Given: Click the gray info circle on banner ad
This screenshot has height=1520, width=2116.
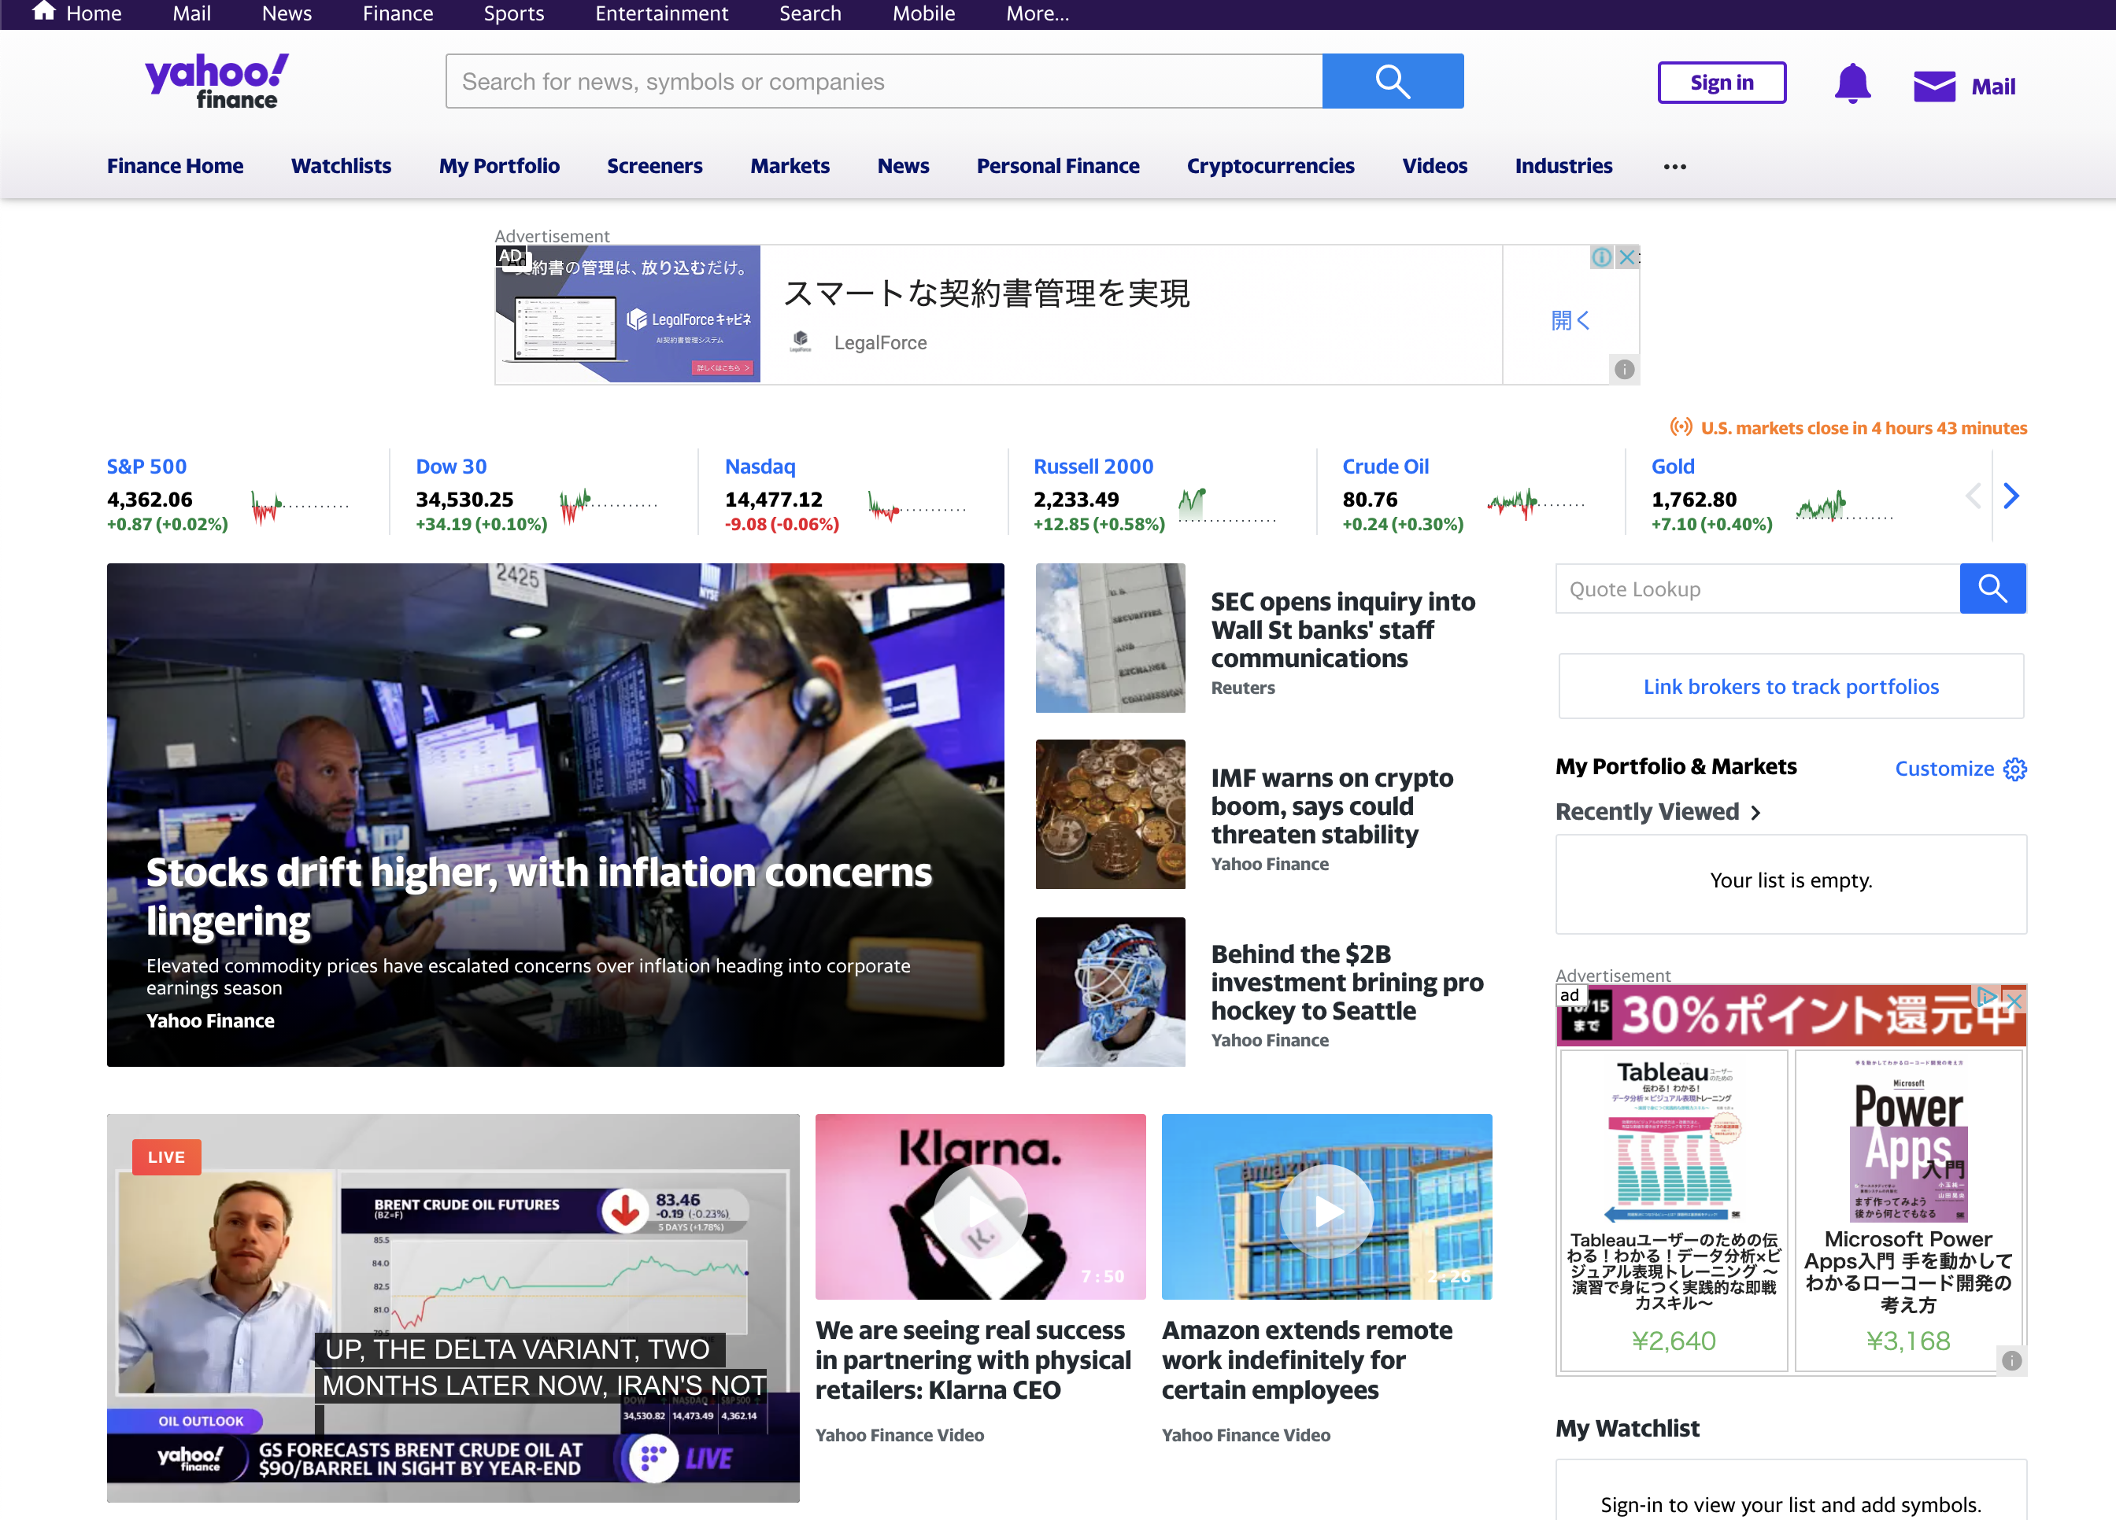Looking at the screenshot, I should [1624, 369].
